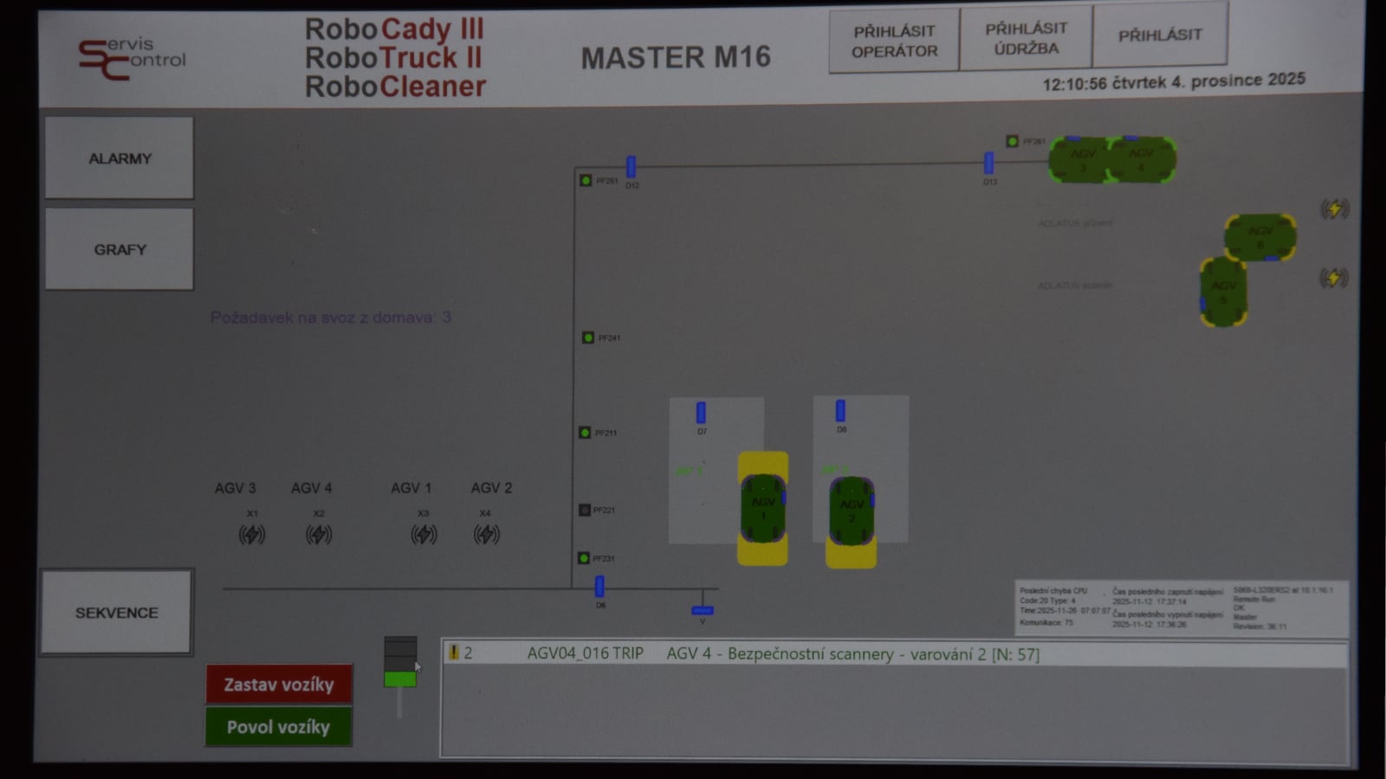Click the charger icon right of AGV 6

[1335, 209]
